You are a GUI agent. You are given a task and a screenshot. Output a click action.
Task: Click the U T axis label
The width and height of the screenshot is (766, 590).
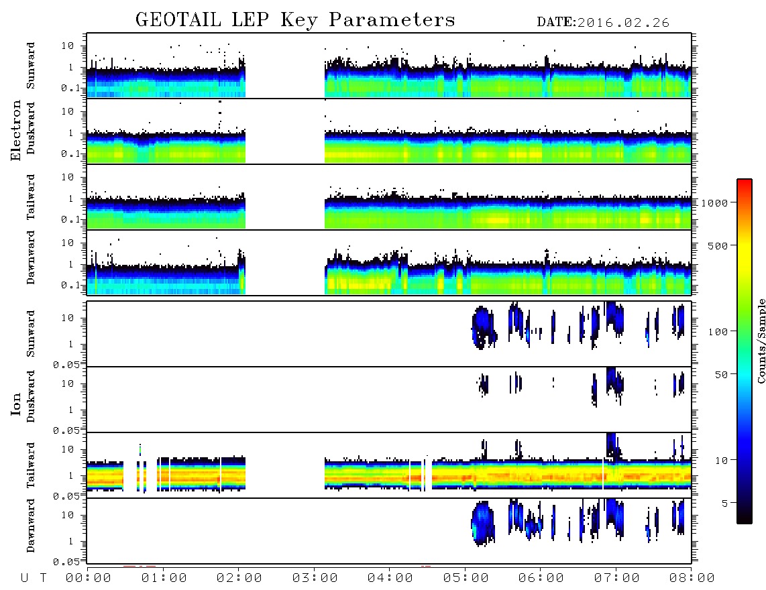(34, 579)
